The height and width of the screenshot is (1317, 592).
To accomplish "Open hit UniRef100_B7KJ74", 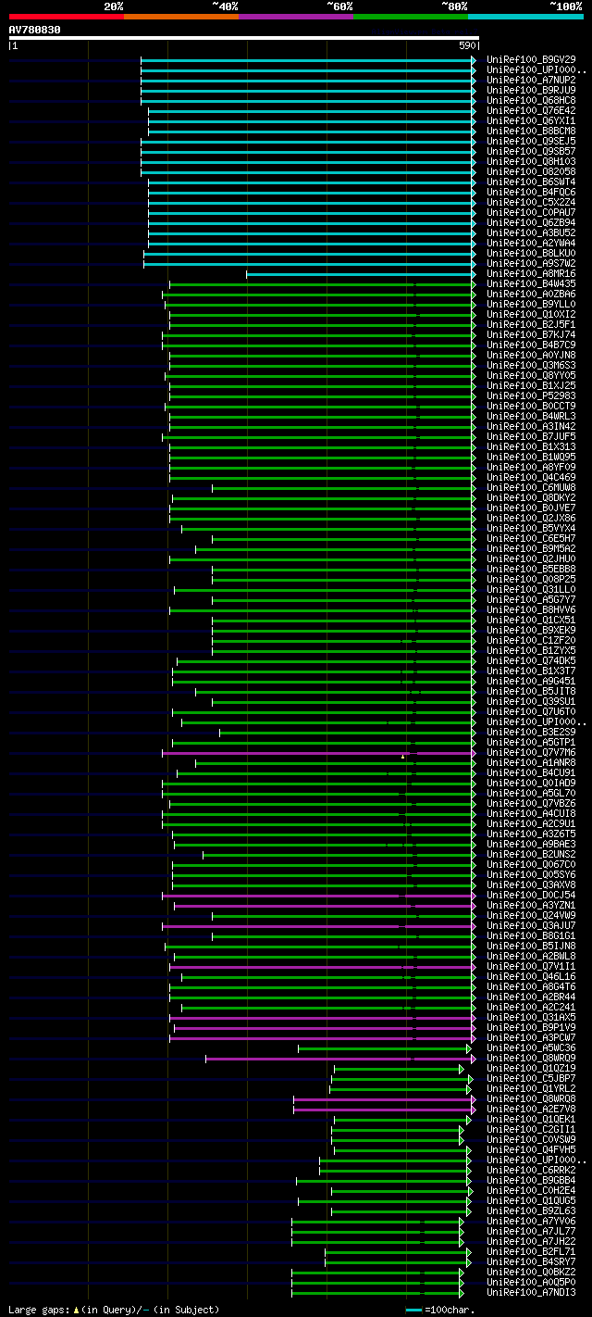I will click(x=532, y=334).
